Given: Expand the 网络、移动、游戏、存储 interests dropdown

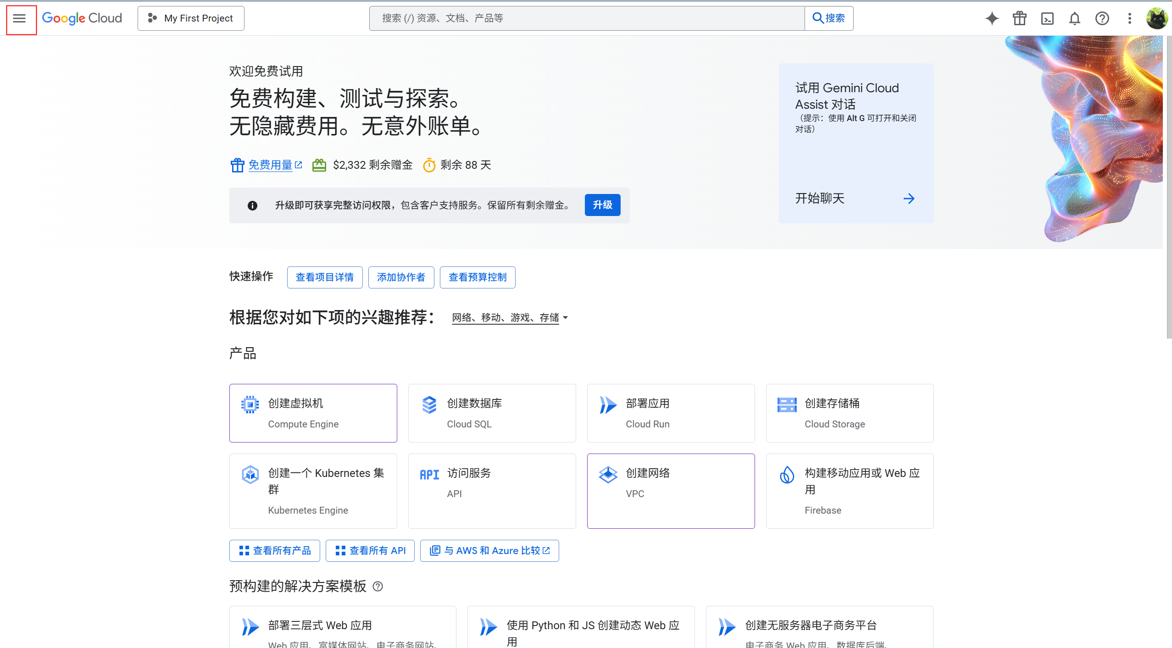Looking at the screenshot, I should [510, 317].
